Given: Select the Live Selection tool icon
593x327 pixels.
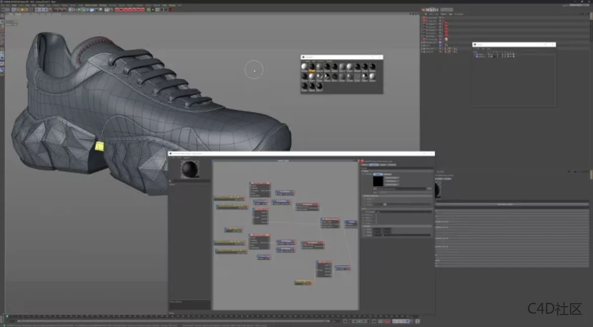Looking at the screenshot, I should [x=13, y=9].
